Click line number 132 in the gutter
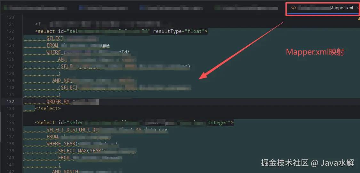This screenshot has height=173, width=360. coord(11,102)
